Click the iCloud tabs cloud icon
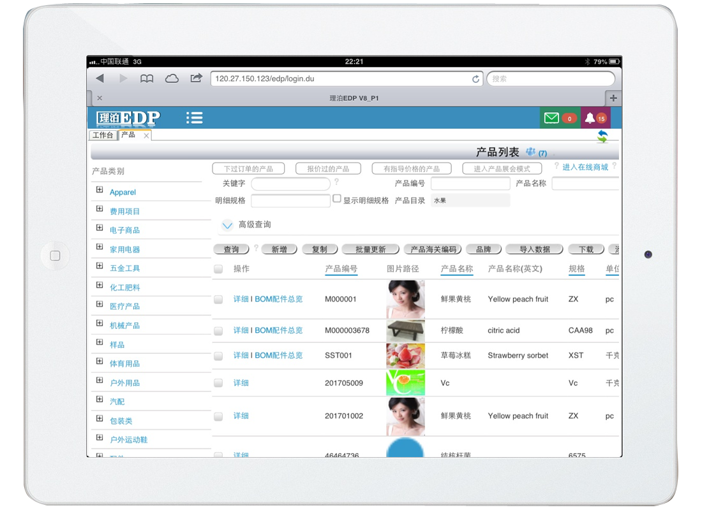This screenshot has width=702, height=510. pyautogui.click(x=172, y=78)
